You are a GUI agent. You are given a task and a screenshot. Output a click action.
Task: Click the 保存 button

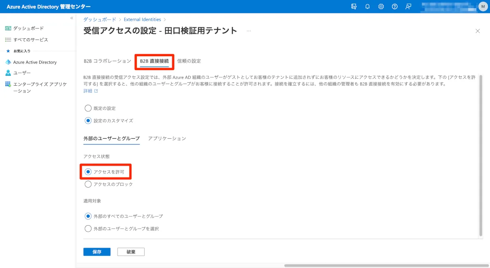coord(97,252)
